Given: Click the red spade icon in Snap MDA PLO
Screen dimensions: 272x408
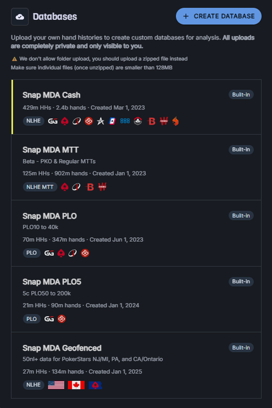Looking at the screenshot, I should point(61,253).
